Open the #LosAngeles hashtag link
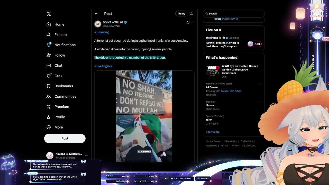Image resolution: width=329 pixels, height=185 pixels. pyautogui.click(x=103, y=66)
